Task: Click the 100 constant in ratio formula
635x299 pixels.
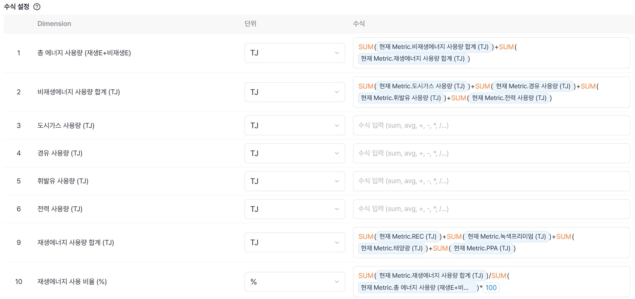Action: (x=491, y=288)
